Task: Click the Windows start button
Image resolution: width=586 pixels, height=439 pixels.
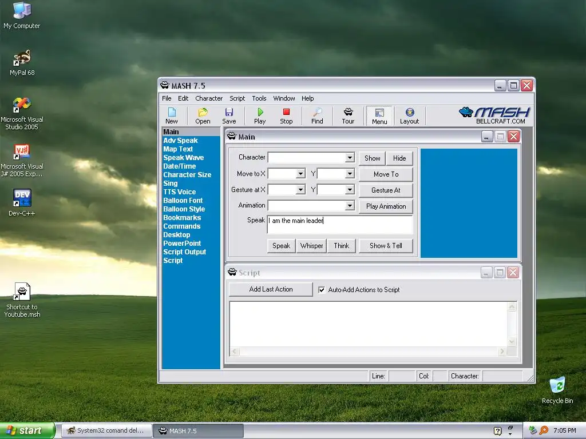Action: [27, 430]
